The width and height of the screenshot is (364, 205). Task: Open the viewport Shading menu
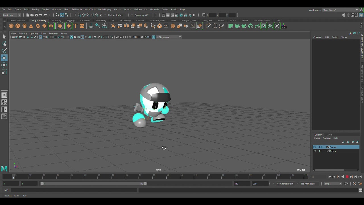[22, 34]
